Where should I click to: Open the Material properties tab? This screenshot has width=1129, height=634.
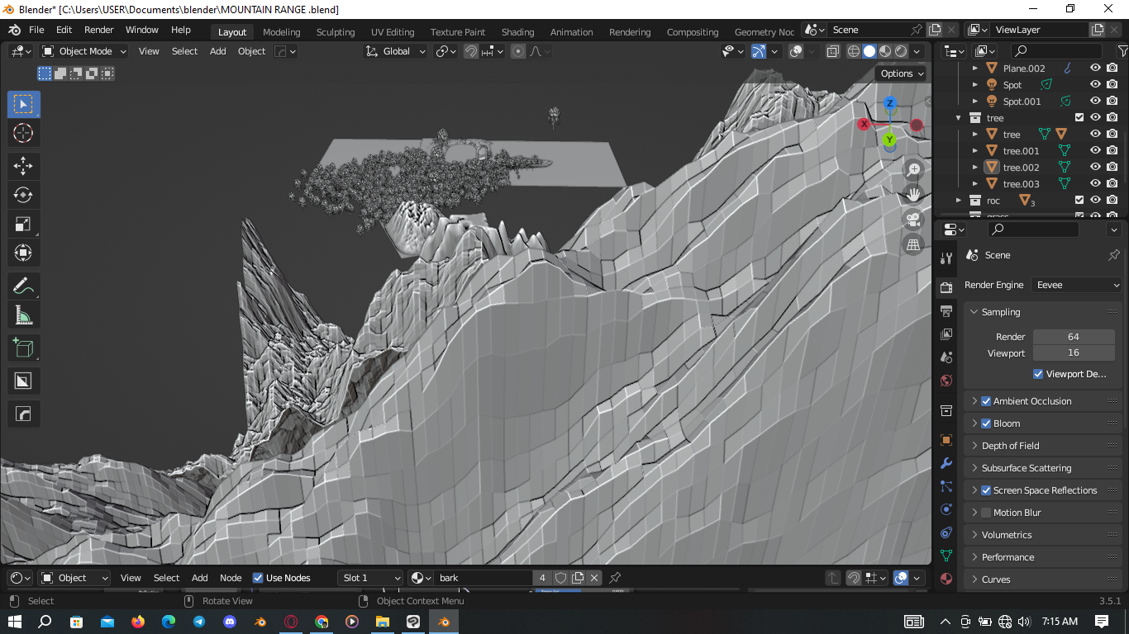[x=946, y=579]
